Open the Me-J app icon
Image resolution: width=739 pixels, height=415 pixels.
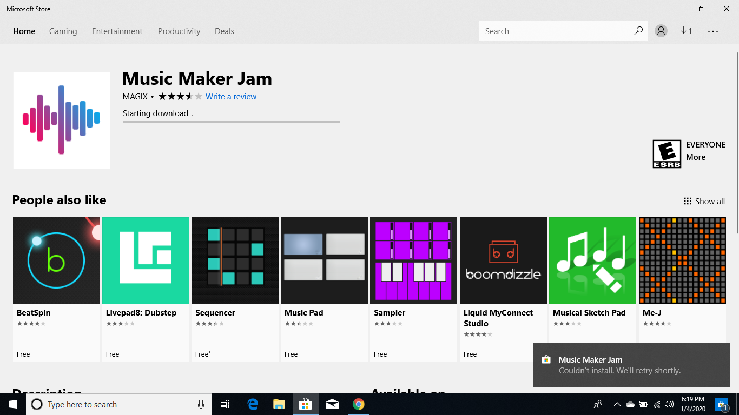click(682, 260)
